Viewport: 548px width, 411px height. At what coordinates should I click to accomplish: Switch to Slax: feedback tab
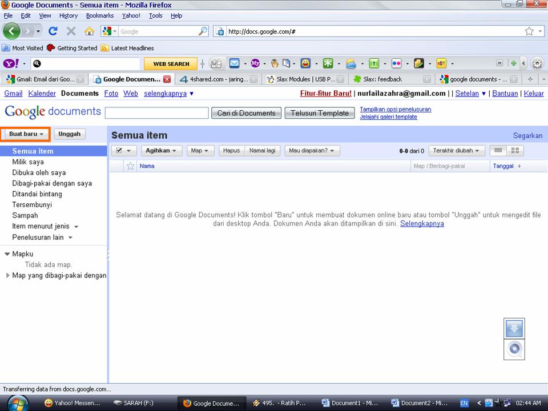coord(392,79)
